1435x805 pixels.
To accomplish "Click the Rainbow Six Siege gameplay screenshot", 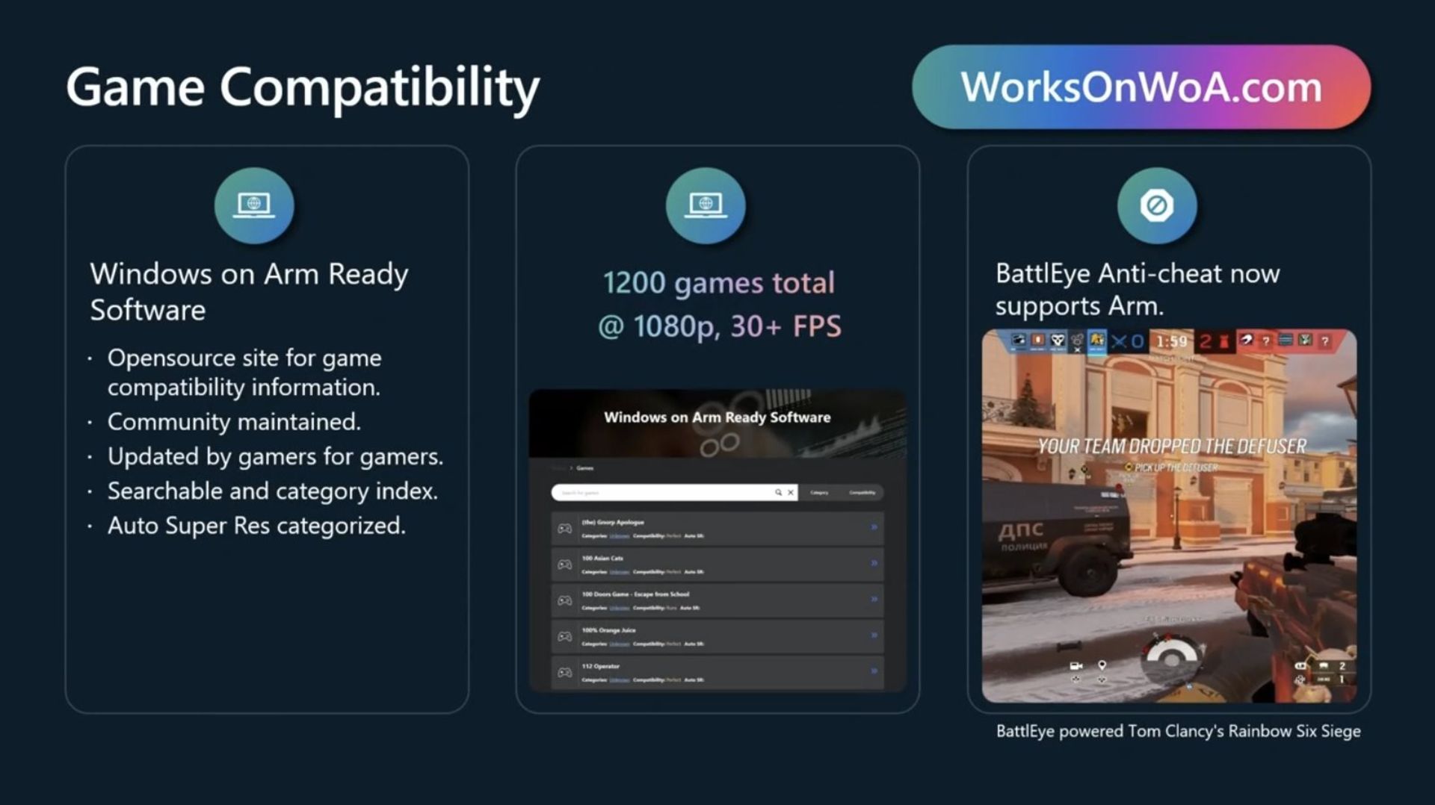I will (1169, 516).
